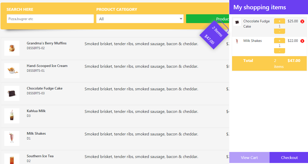Click the search field for Pizza, burger
This screenshot has height=164, width=308.
[x=50, y=19]
